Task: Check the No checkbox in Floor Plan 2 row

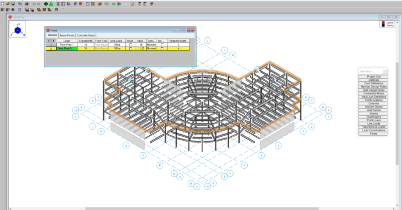Action: coord(161,49)
